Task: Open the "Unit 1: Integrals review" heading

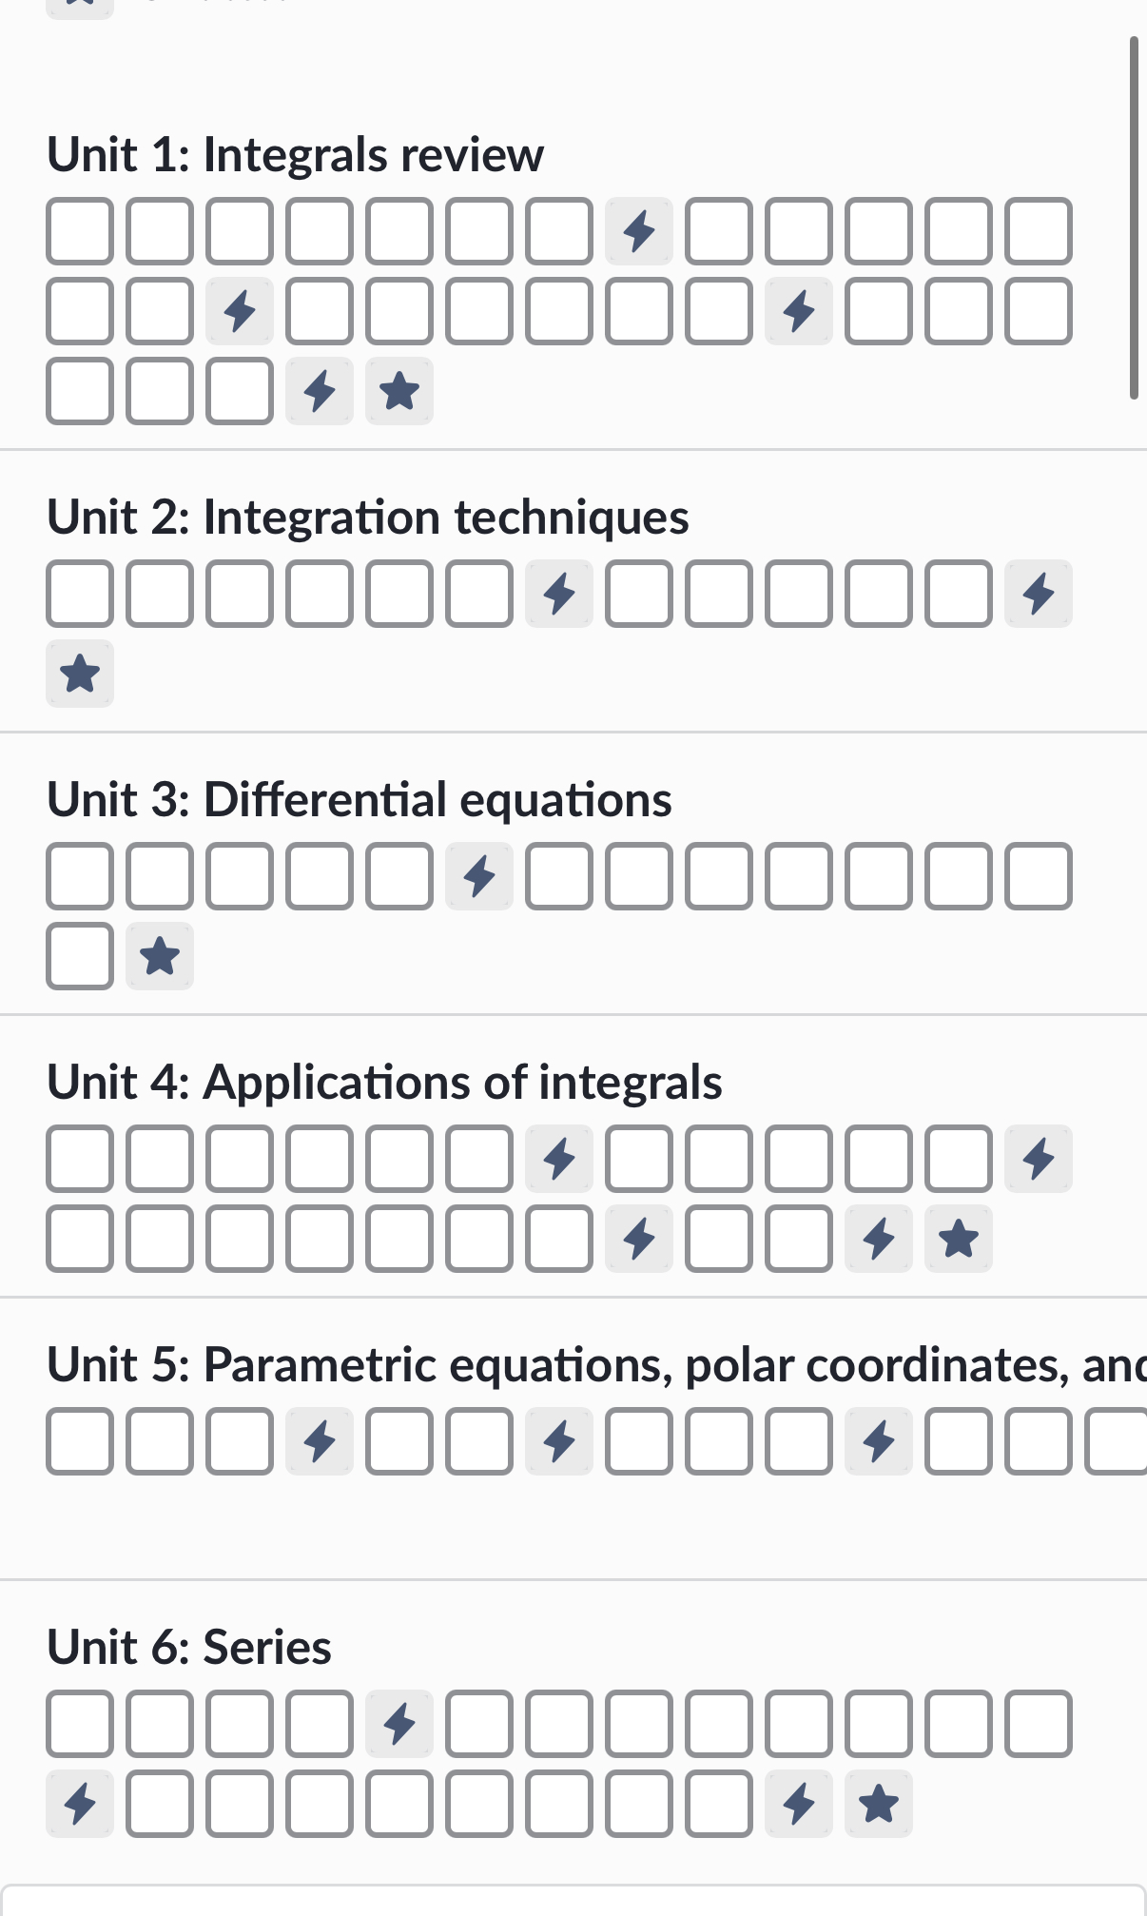Action: pyautogui.click(x=295, y=154)
